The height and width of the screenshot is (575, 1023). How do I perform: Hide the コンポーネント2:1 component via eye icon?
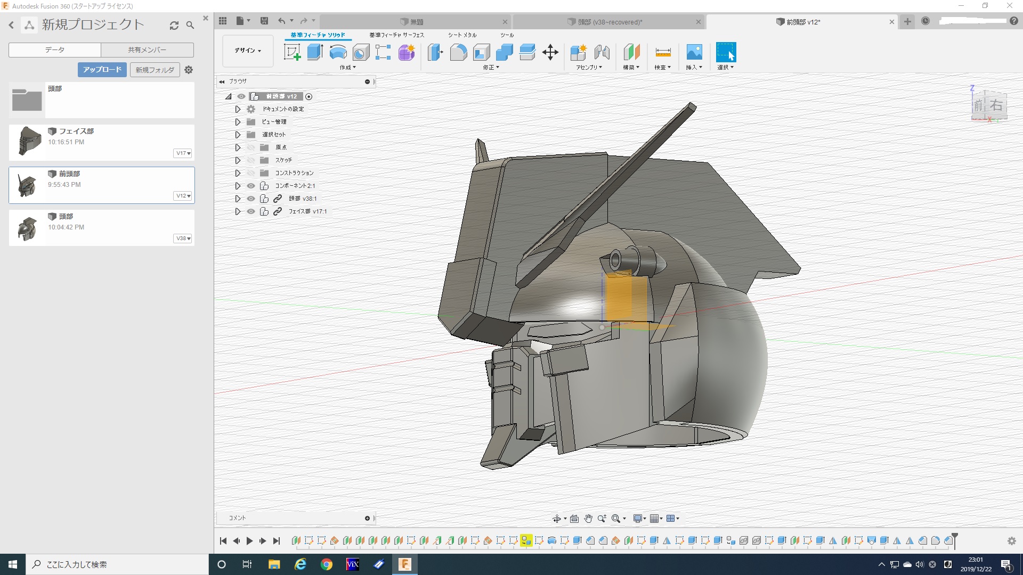pyautogui.click(x=251, y=186)
